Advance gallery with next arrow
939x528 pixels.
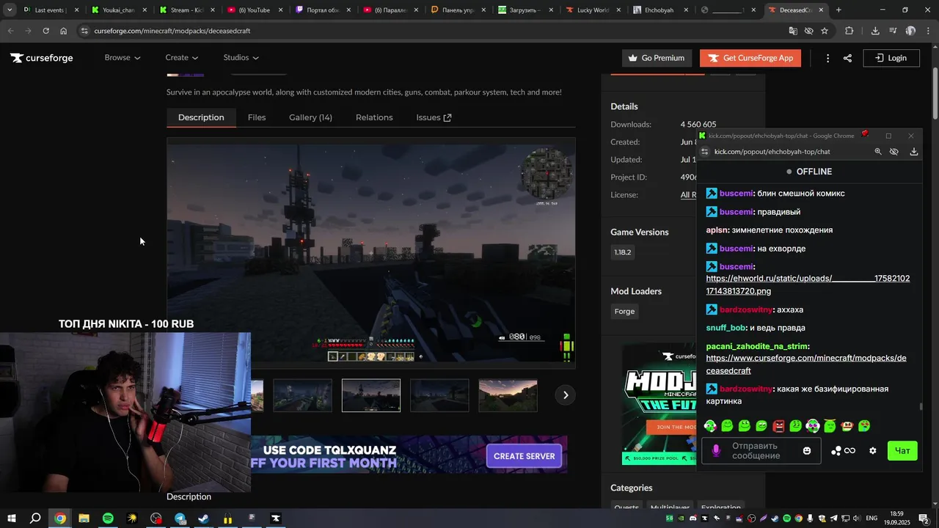(x=565, y=395)
